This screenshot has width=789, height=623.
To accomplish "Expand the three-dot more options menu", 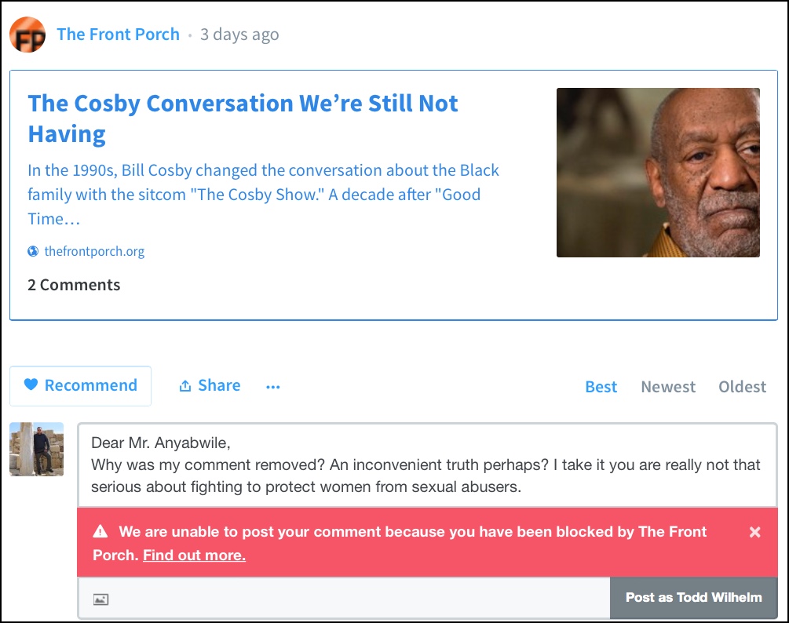I will 273,387.
